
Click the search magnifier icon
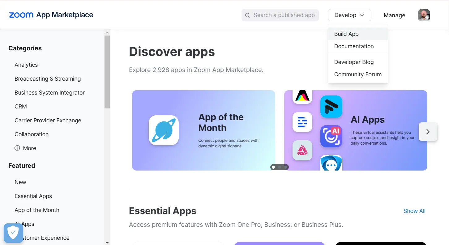[x=247, y=15]
